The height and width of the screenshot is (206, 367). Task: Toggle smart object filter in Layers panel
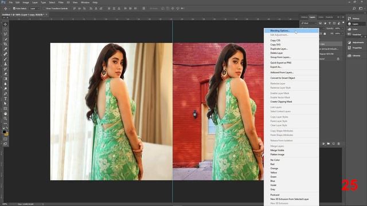tap(339, 23)
